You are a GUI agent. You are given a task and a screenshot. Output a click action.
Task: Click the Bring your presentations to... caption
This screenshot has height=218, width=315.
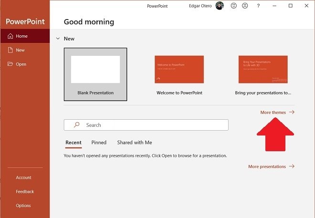pyautogui.click(x=263, y=93)
